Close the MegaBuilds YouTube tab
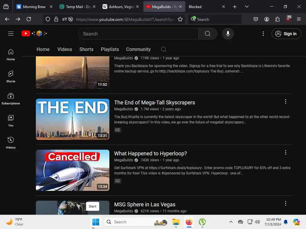Screen dimensions: 306x229 (x=180, y=7)
